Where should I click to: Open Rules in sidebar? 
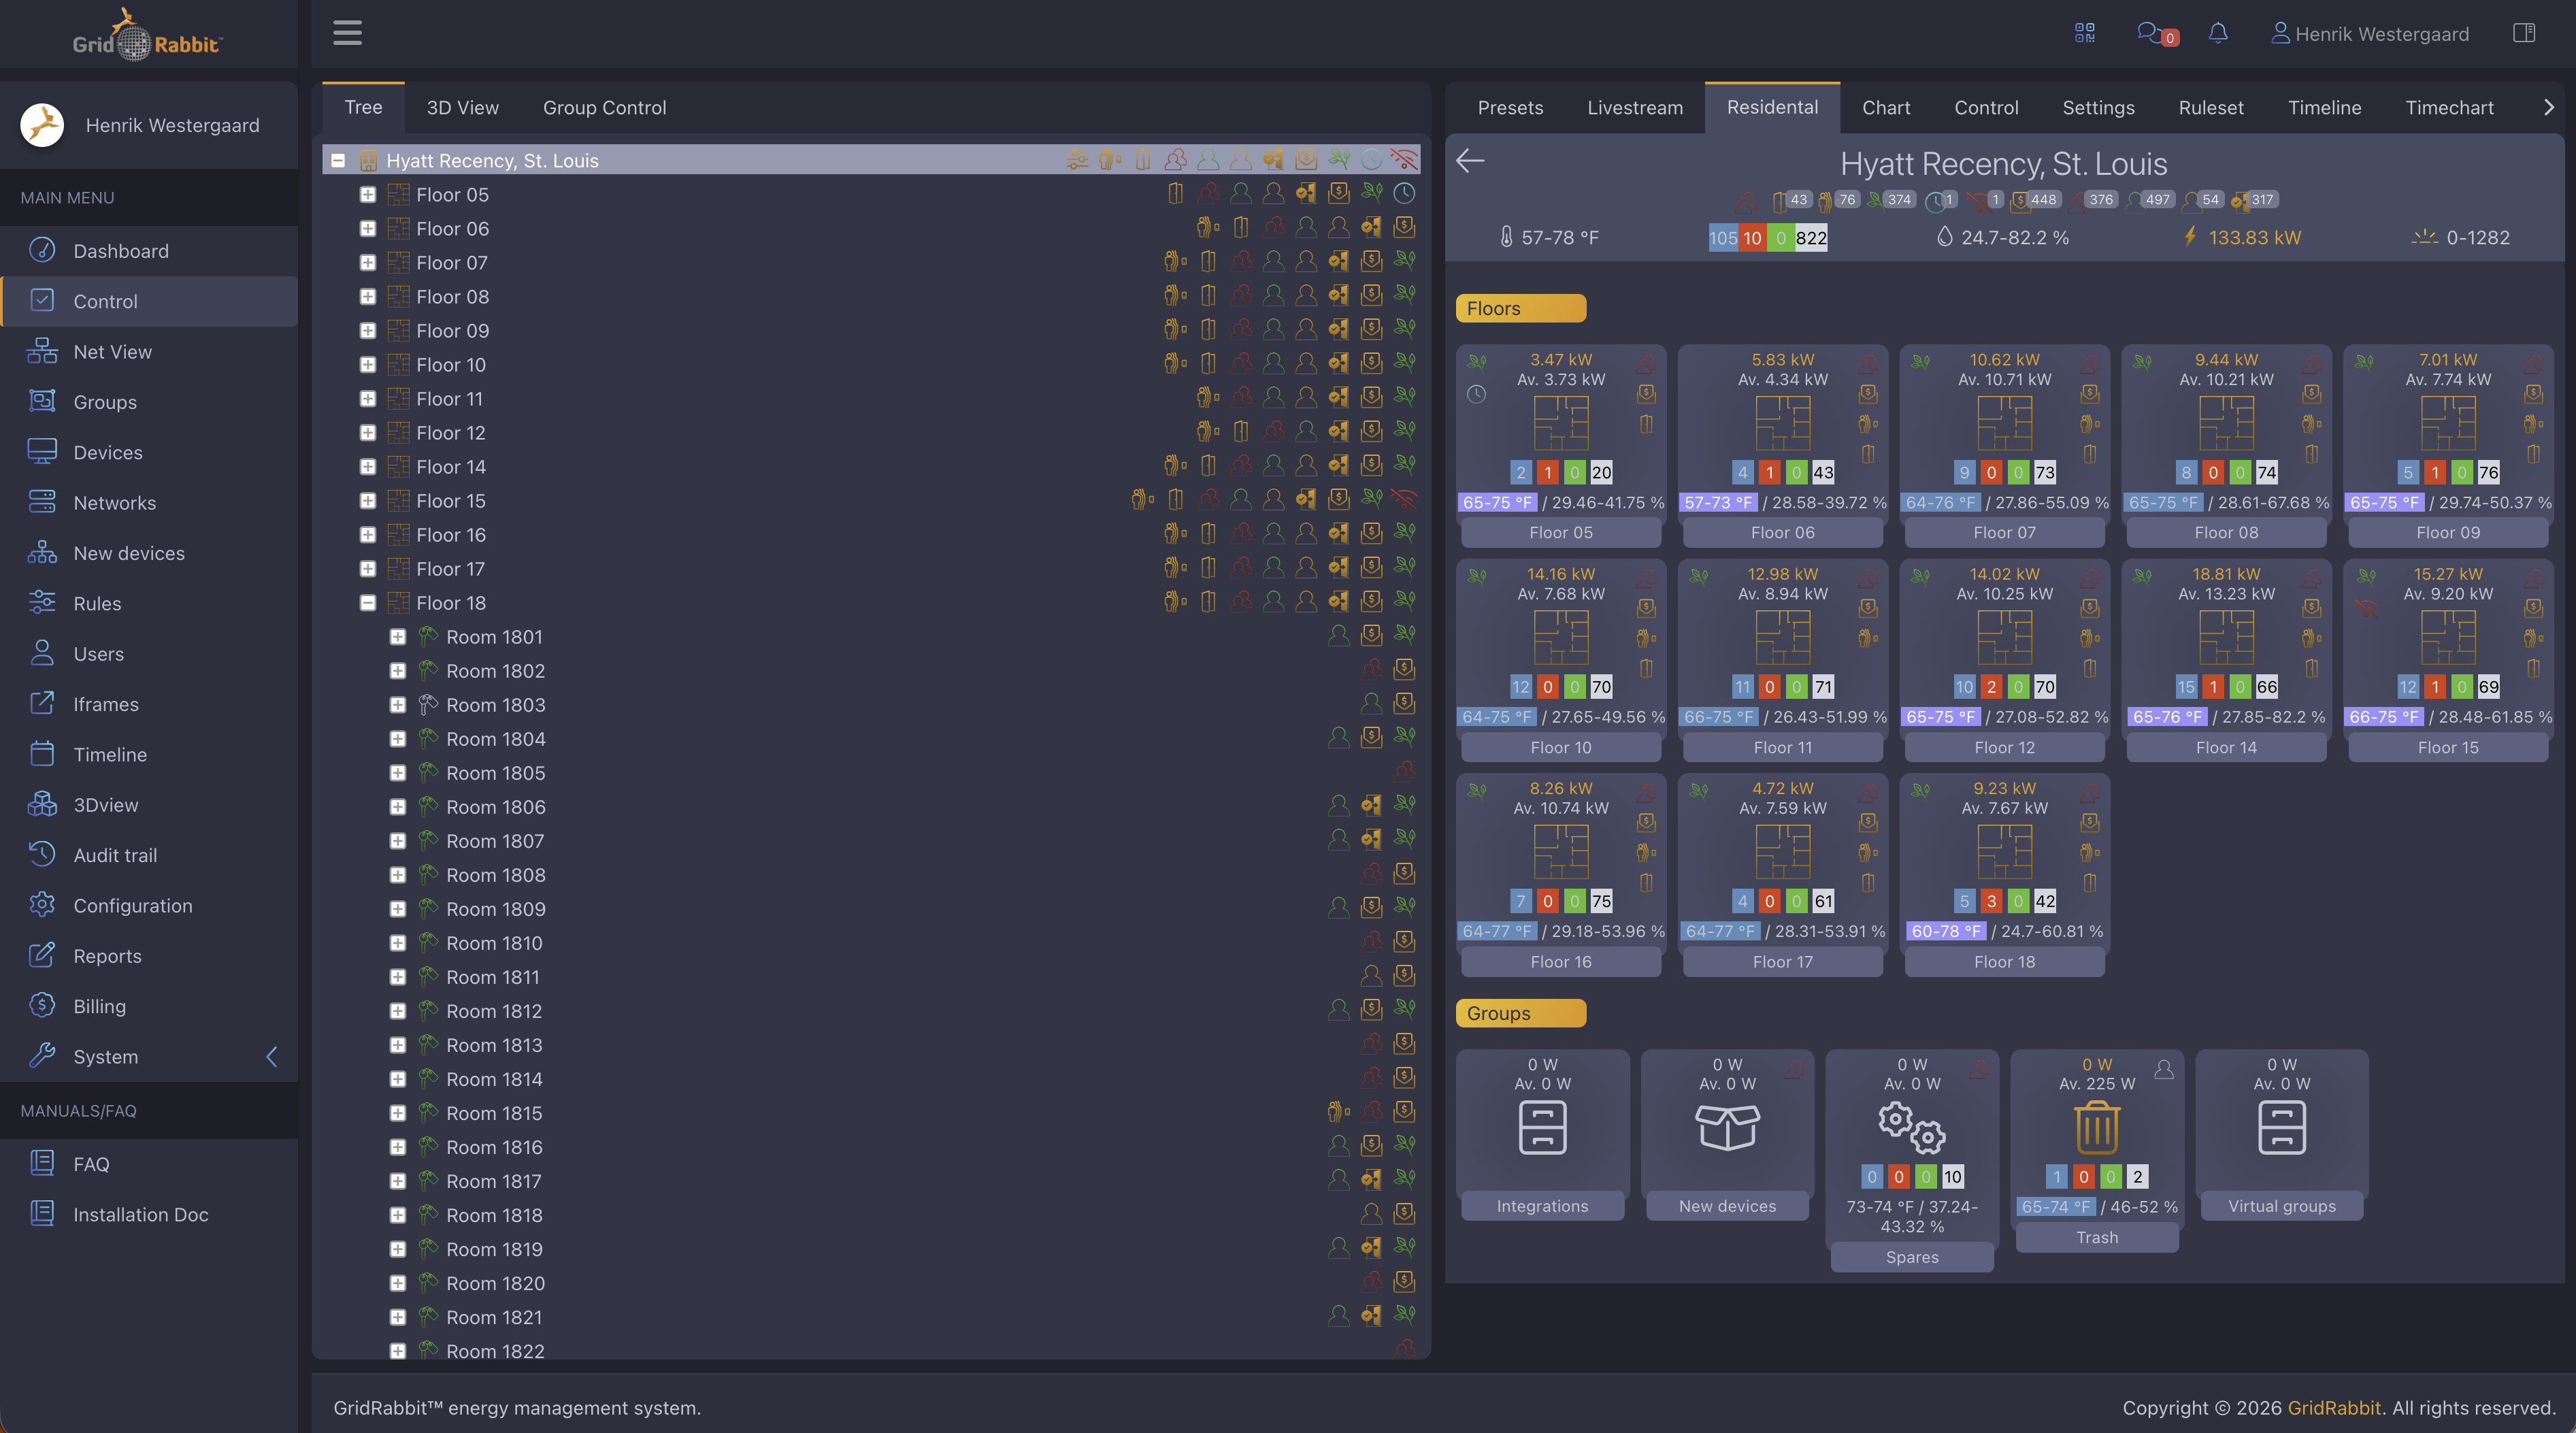pos(149,603)
